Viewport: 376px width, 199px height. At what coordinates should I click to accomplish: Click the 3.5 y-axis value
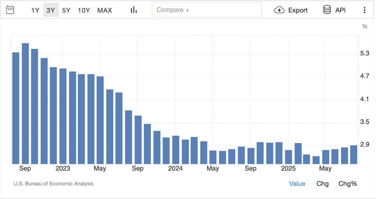365,122
